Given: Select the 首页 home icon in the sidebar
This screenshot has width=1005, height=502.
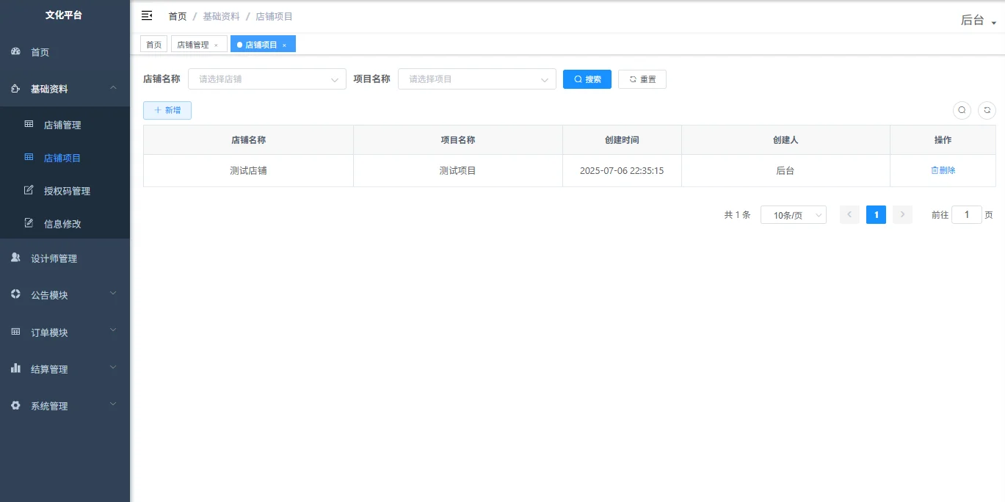Looking at the screenshot, I should [15, 51].
